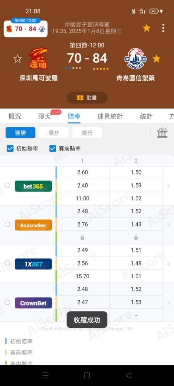This screenshot has width=174, height=386.
Task: Tap locked Bookmaker live odds column 1
Action: 83,237
